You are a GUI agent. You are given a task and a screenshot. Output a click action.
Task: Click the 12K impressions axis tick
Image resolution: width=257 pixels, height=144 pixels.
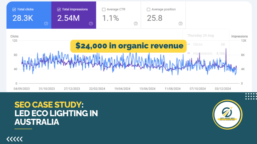tap(244, 41)
